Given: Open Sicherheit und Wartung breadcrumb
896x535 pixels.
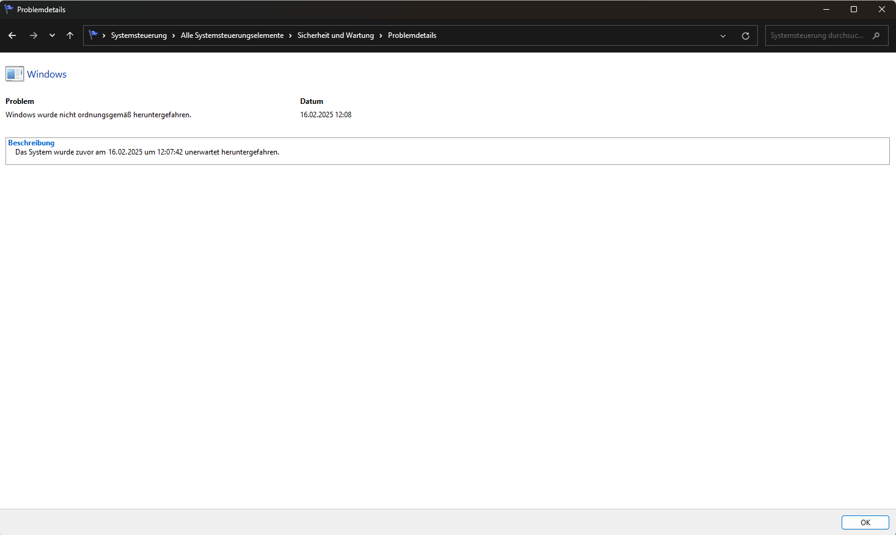Looking at the screenshot, I should tap(336, 35).
